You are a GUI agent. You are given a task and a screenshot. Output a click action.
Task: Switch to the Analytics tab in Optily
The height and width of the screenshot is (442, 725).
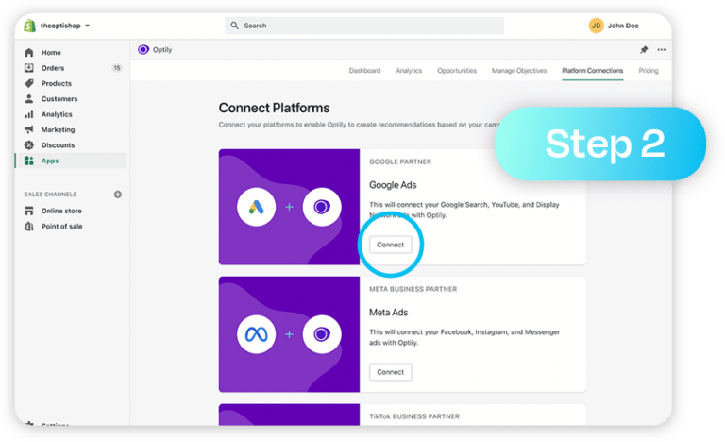409,70
